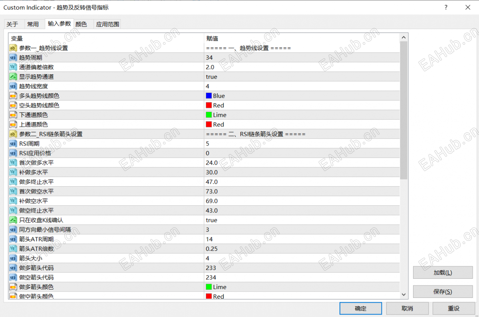This screenshot has width=479, height=317.
Task: Click the boolean icon next to 只在收盘K线确认
Action: pos(13,220)
